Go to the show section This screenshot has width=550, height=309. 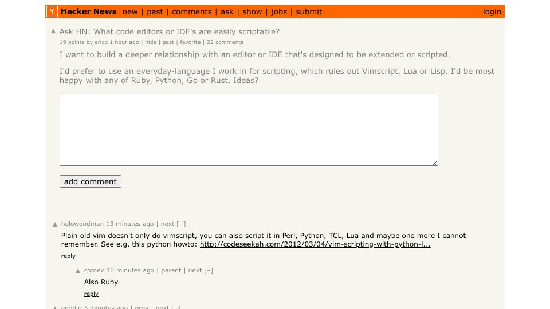point(252,12)
